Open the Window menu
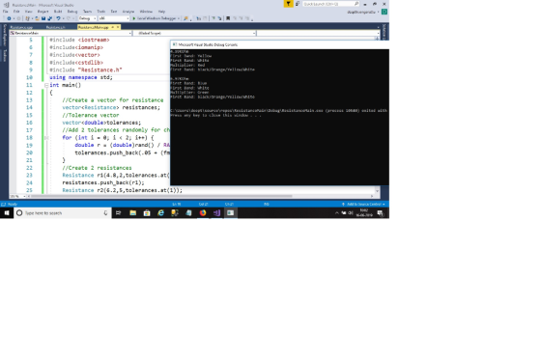This screenshot has width=541, height=360. coord(146,12)
